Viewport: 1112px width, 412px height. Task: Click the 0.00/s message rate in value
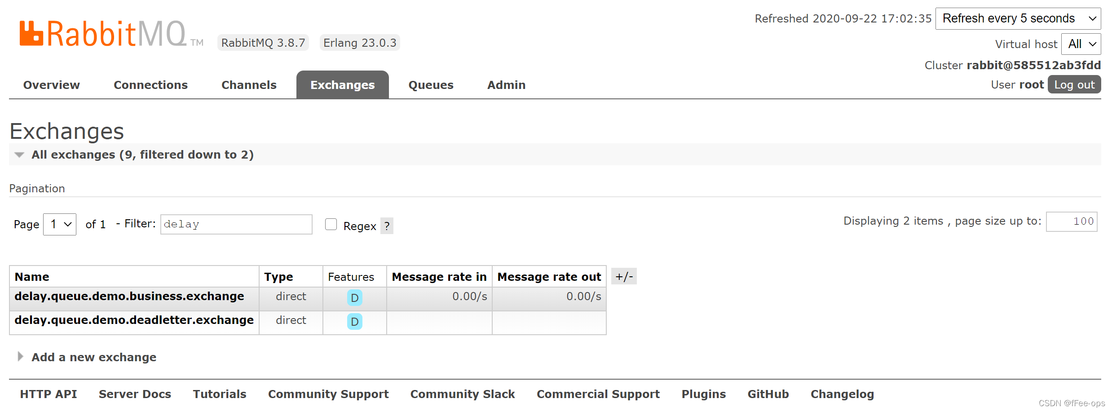click(469, 296)
